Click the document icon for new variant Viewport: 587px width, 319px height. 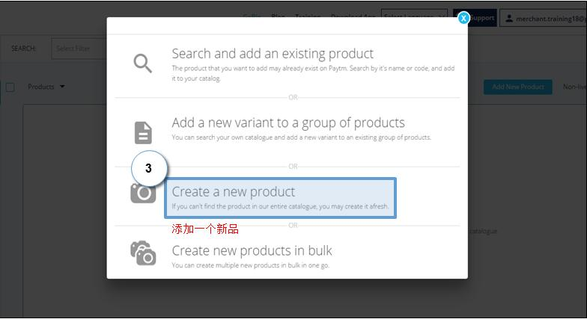142,133
